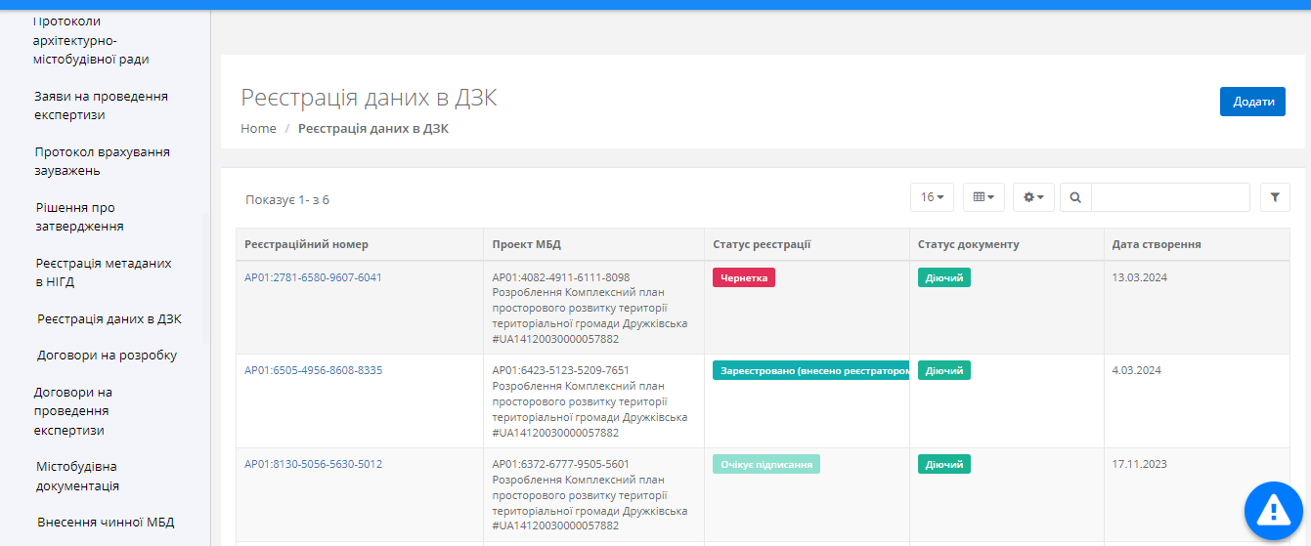This screenshot has width=1311, height=546.
Task: Click the magnifying glass search icon
Action: click(1075, 197)
